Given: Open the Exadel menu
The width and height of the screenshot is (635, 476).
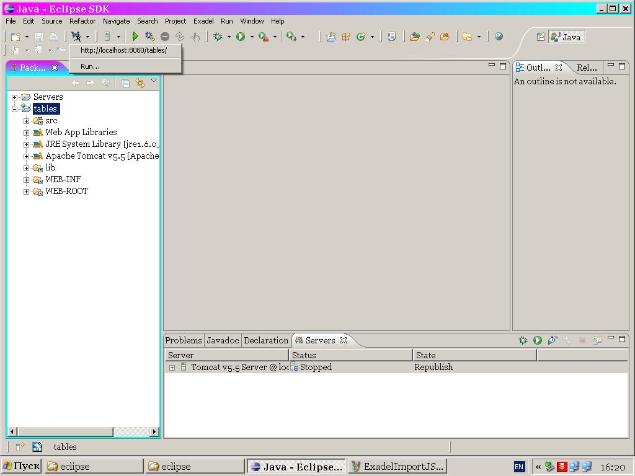Looking at the screenshot, I should [203, 21].
